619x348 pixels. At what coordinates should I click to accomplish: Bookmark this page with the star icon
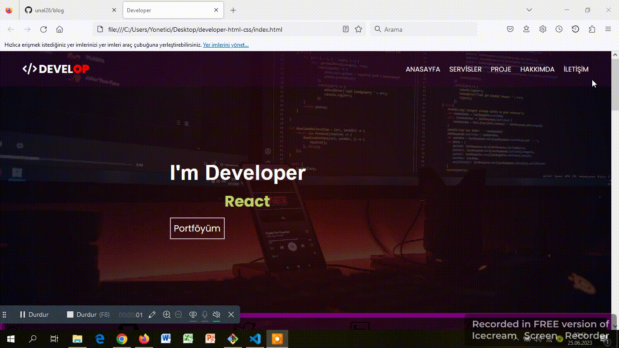358,29
